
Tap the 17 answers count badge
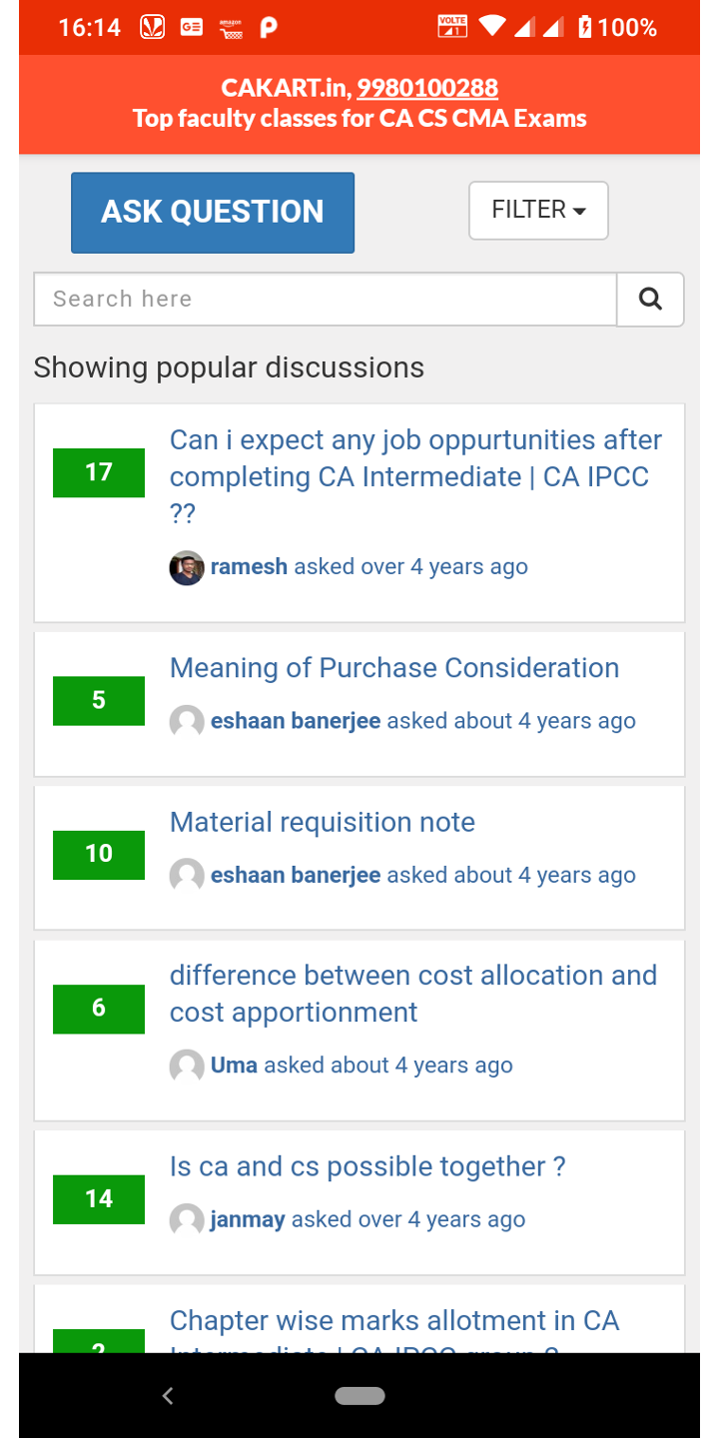point(99,472)
